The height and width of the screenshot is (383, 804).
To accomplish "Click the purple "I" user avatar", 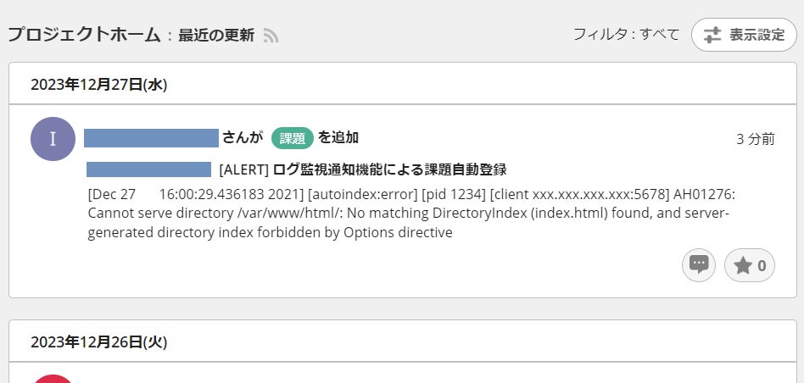I will coord(53,139).
